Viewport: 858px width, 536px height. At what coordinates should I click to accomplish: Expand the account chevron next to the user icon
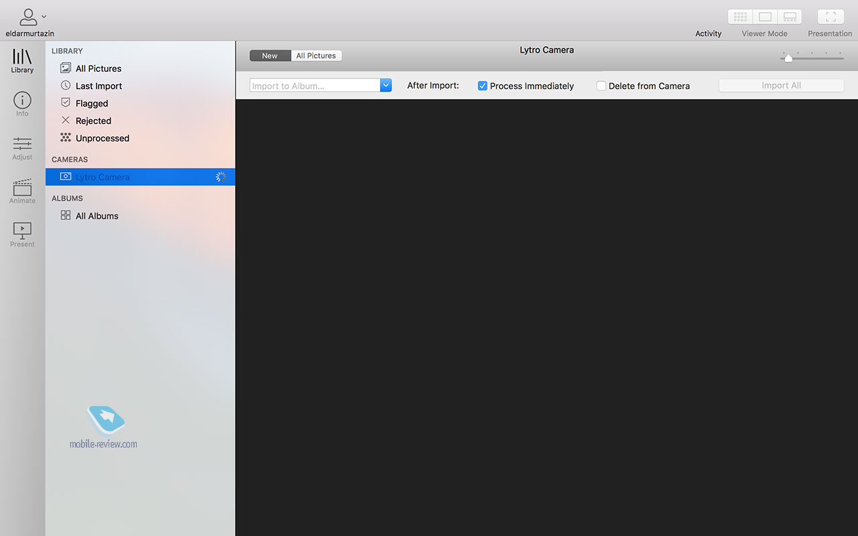[x=44, y=16]
